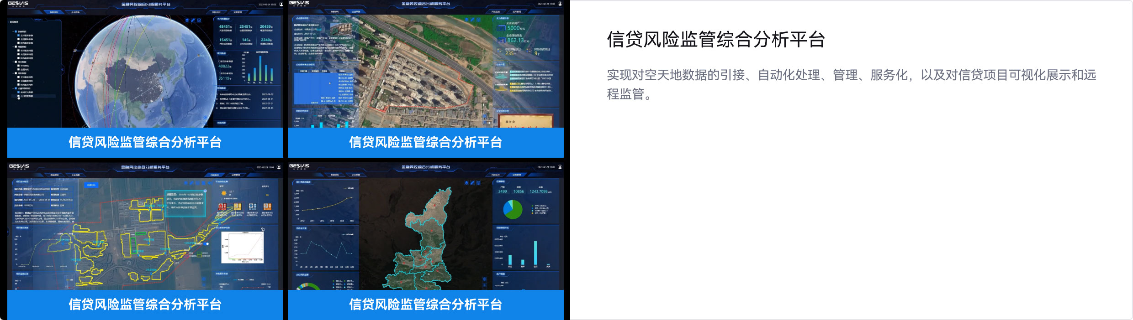
Task: Click the pencil draw icon above the globe
Action: pos(193,21)
